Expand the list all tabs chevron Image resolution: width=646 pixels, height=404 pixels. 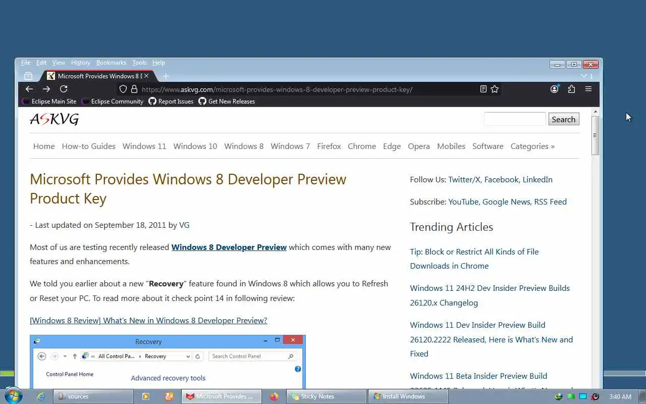coord(584,76)
